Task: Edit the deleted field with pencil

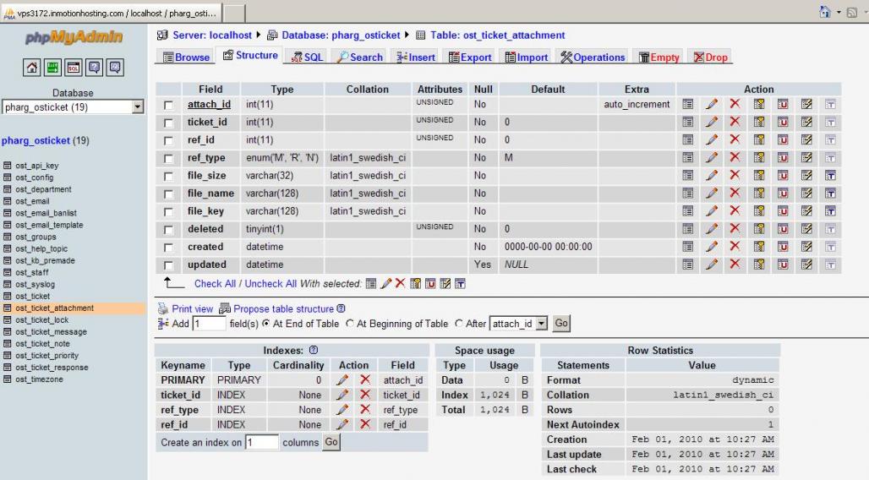Action: (712, 228)
